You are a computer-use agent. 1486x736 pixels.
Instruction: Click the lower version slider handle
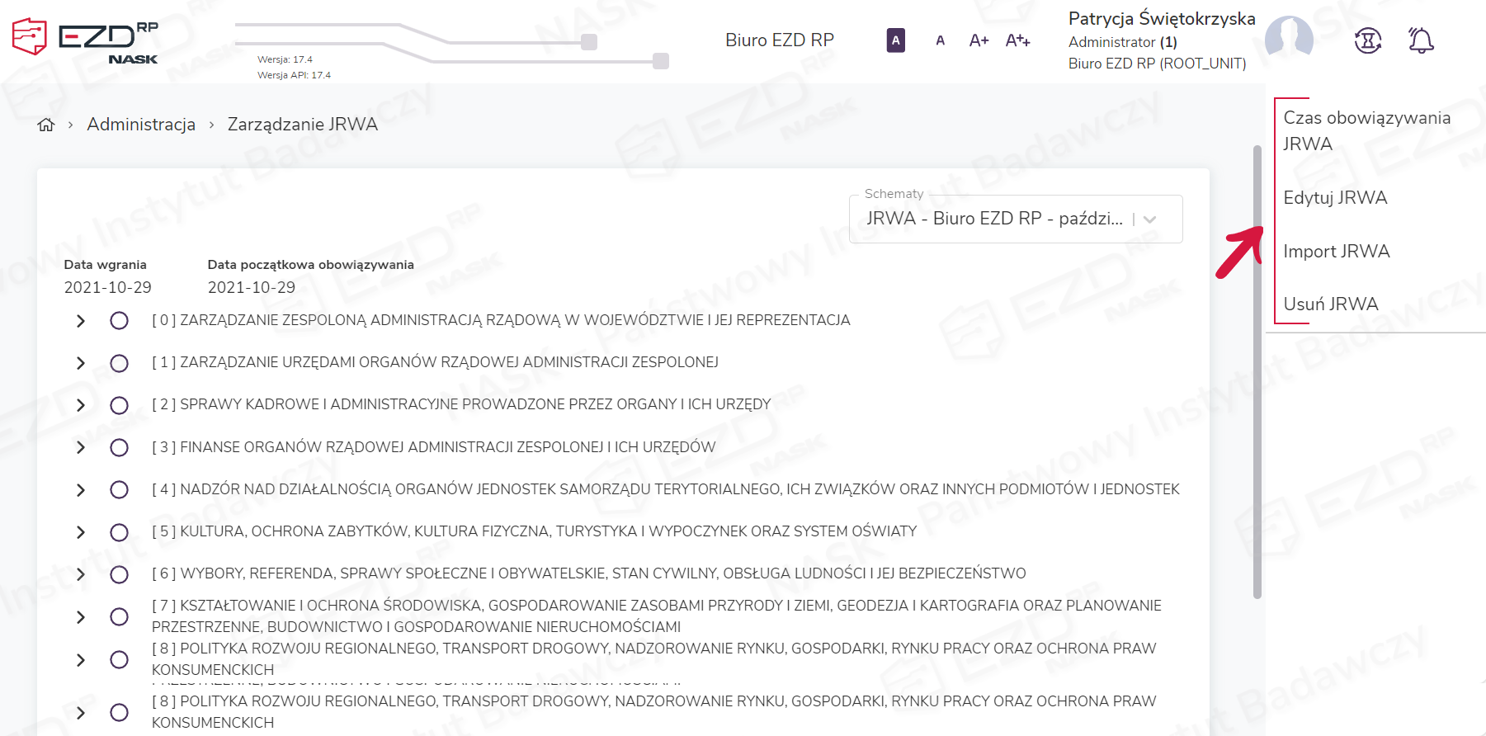tap(660, 61)
